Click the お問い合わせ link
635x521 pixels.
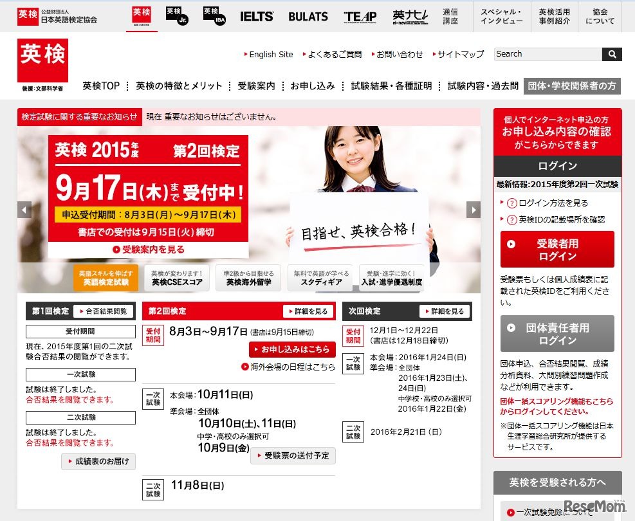tap(400, 54)
